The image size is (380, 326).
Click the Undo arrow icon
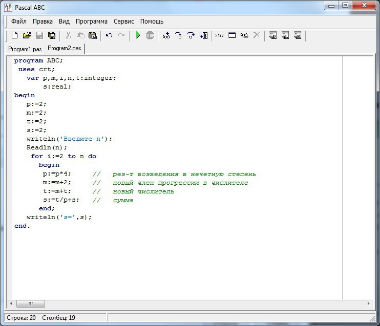click(x=109, y=35)
